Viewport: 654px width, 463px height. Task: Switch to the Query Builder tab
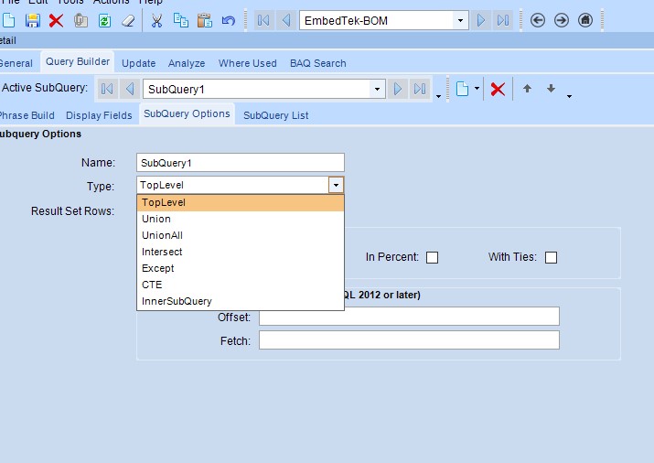click(x=78, y=61)
